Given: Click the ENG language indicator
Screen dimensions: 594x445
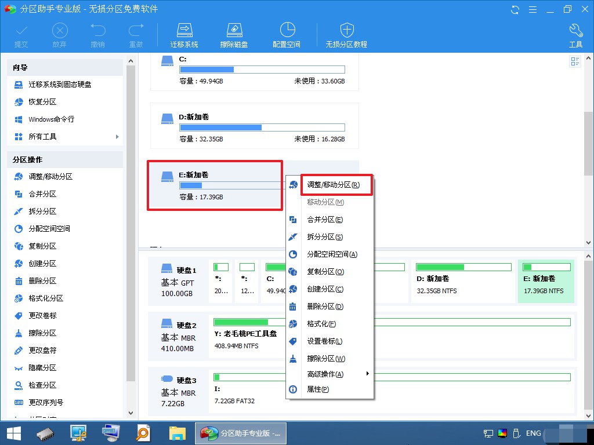Looking at the screenshot, I should pos(534,433).
